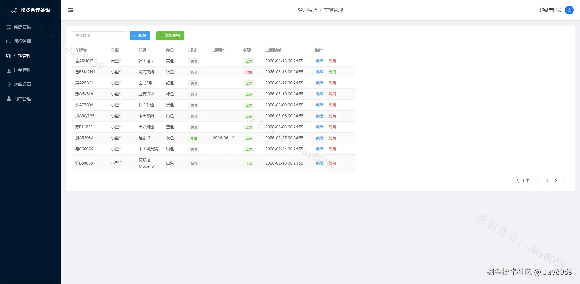The height and width of the screenshot is (284, 580).
Task: Click 禁用 for vehicle 苏E11223
Action: coord(332,127)
